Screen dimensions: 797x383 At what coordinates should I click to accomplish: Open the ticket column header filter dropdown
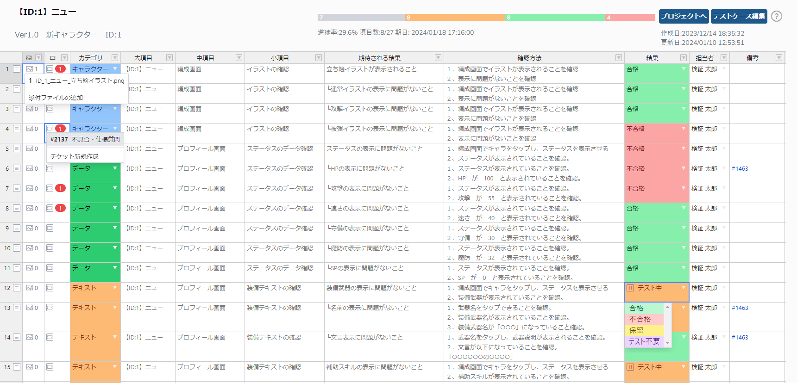pos(64,58)
